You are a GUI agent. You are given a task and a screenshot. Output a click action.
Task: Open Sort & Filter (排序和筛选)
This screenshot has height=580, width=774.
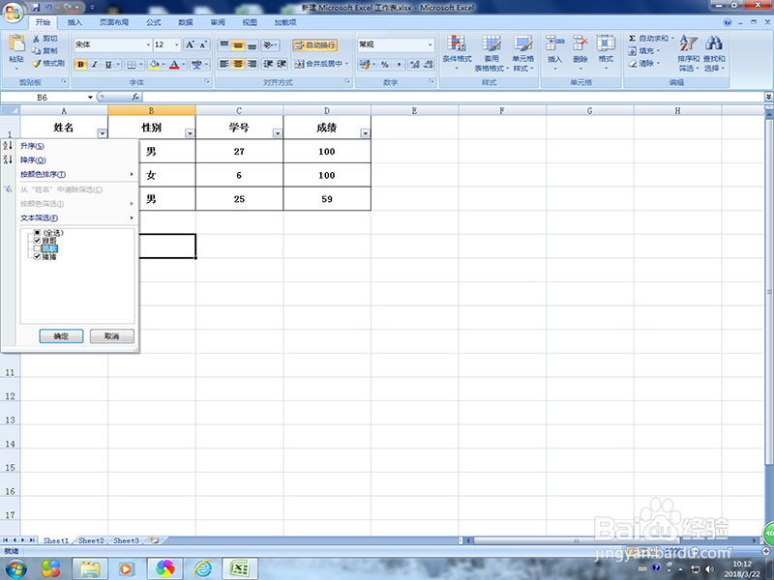688,52
